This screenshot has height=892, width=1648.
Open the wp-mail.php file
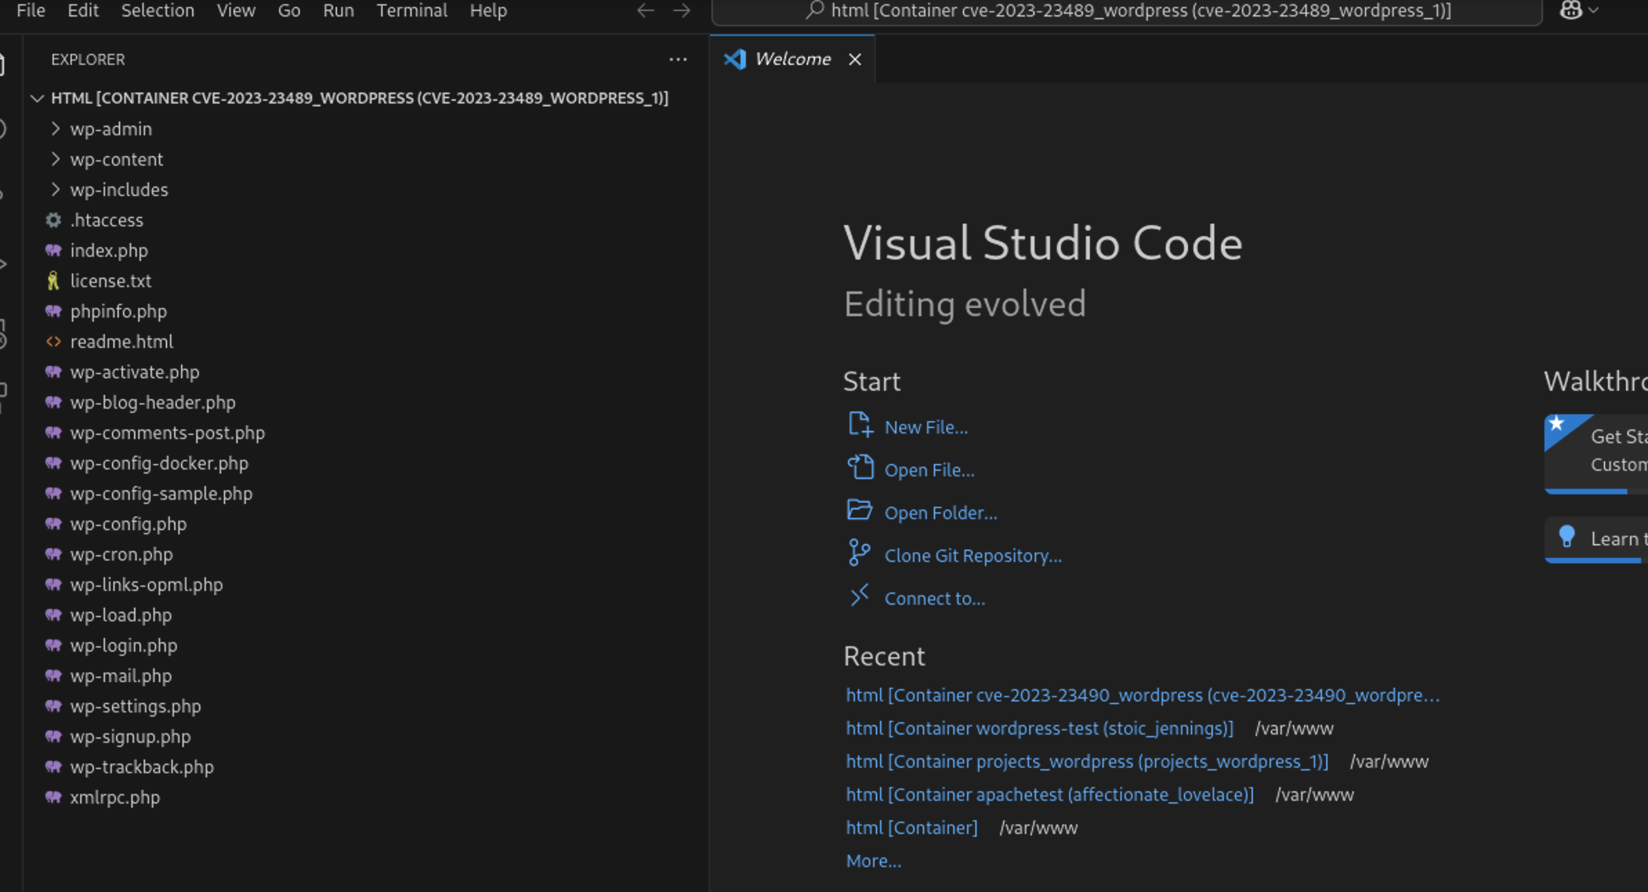[121, 676]
